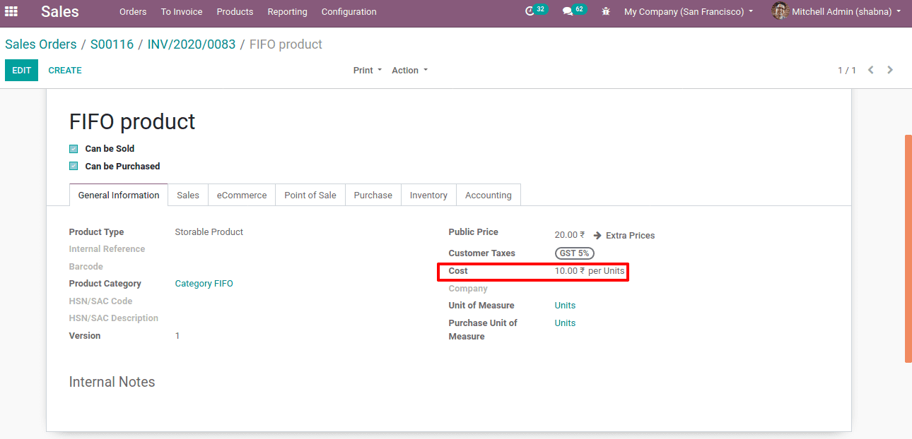Click the HSN/SAC Code label

(100, 301)
